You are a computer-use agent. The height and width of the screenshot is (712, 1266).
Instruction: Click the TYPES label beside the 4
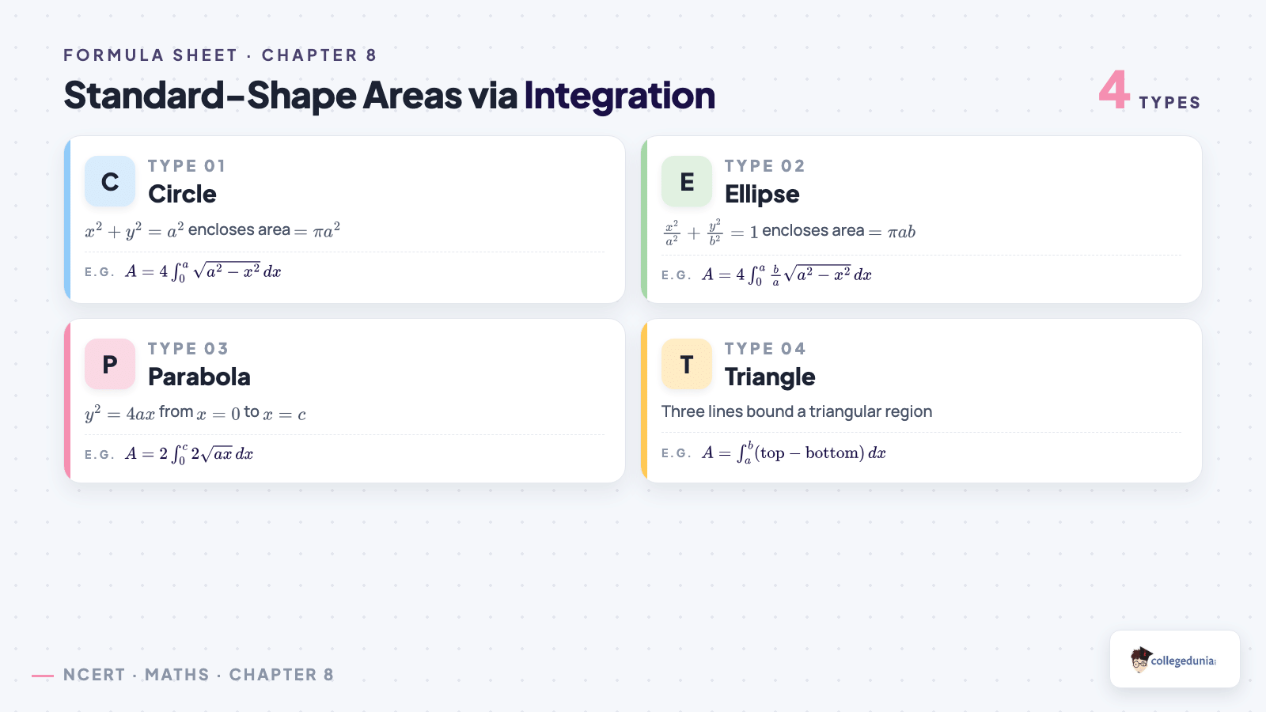[x=1169, y=103]
